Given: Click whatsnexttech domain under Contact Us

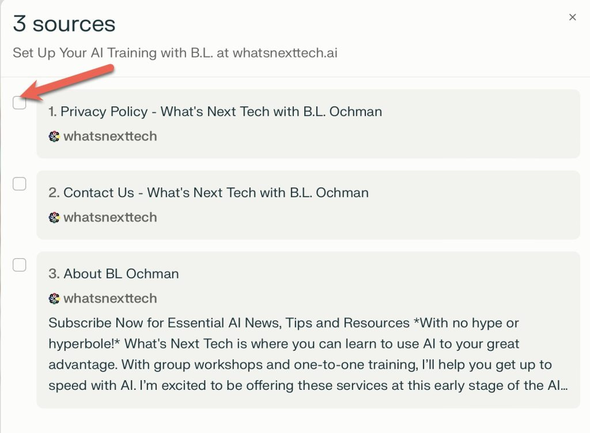Looking at the screenshot, I should point(110,217).
